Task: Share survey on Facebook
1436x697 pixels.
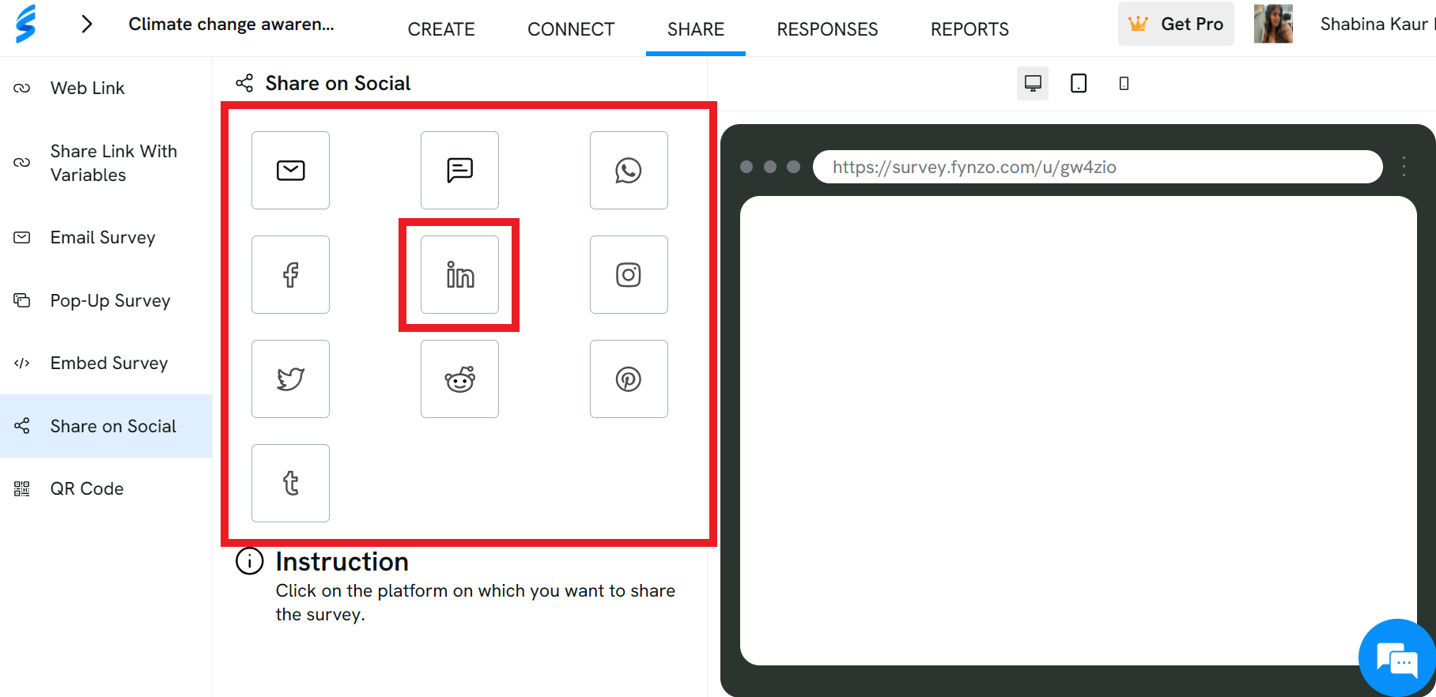Action: (x=290, y=274)
